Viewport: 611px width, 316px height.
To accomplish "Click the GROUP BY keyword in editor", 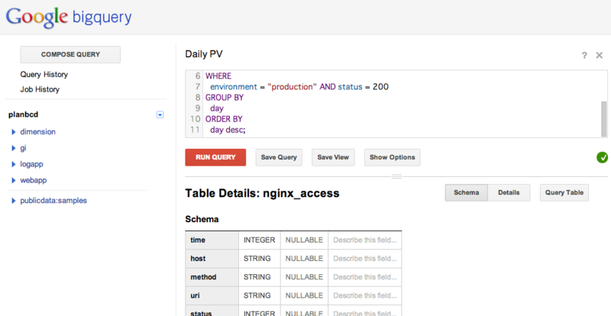I will (x=225, y=98).
